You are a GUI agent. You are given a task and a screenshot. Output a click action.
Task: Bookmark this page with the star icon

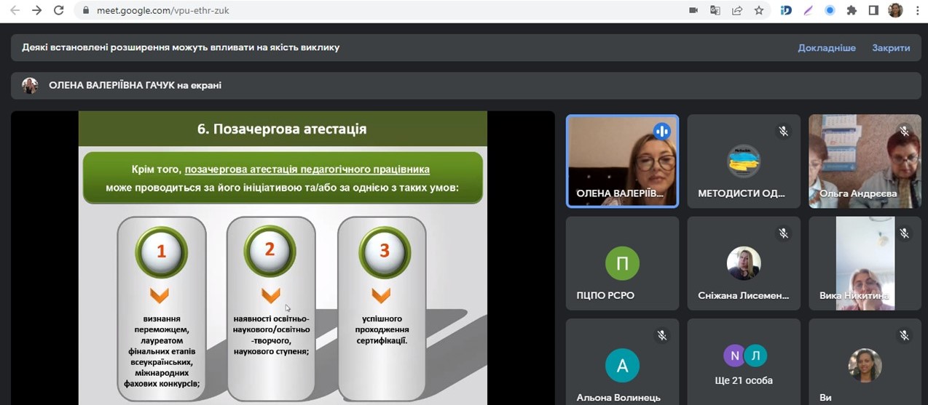coord(759,10)
